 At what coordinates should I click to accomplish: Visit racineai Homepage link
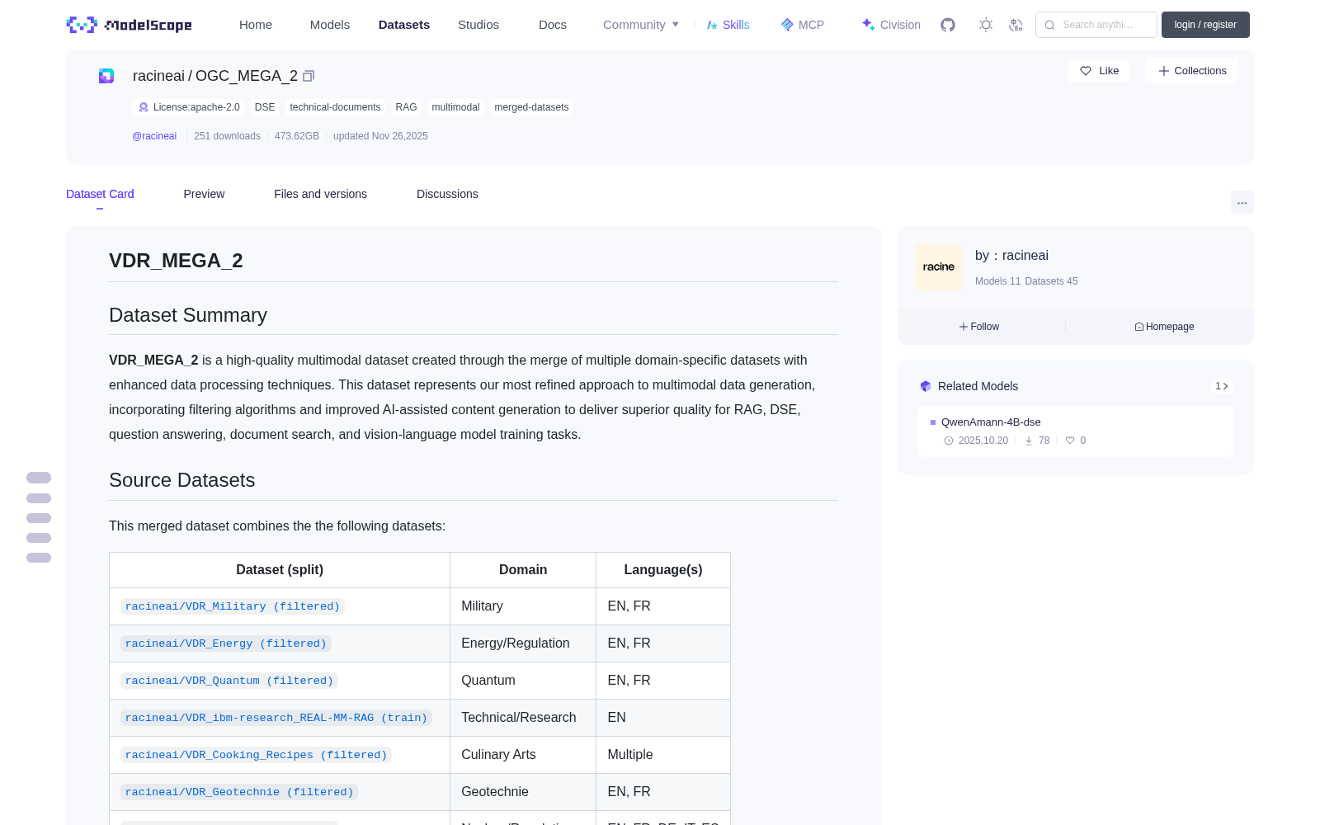pos(1164,327)
